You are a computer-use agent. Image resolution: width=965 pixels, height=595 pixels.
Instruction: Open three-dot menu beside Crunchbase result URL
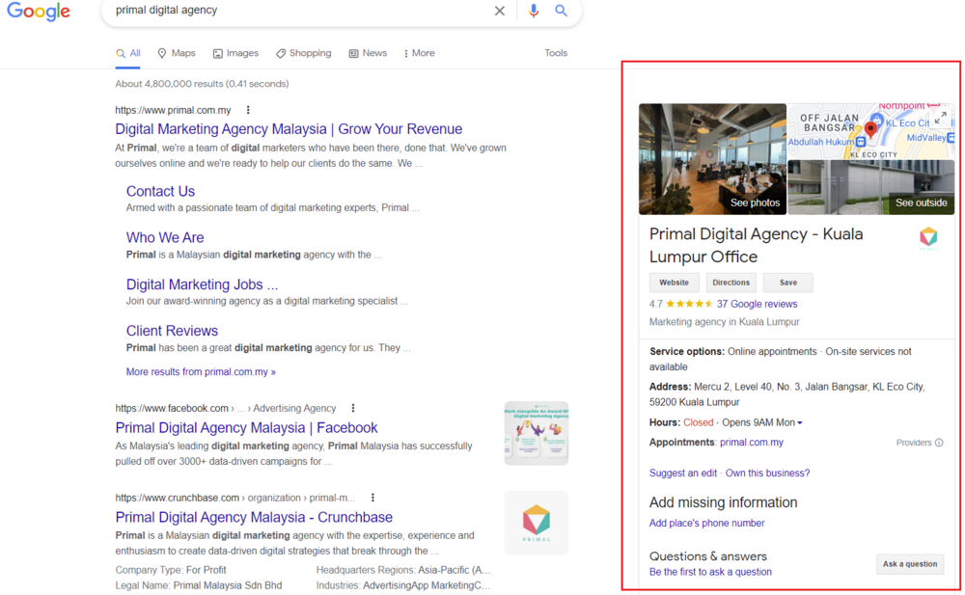tap(372, 498)
